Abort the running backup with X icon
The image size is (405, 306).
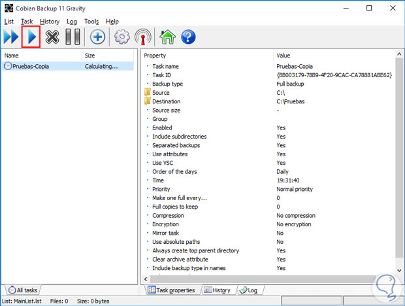(x=52, y=37)
